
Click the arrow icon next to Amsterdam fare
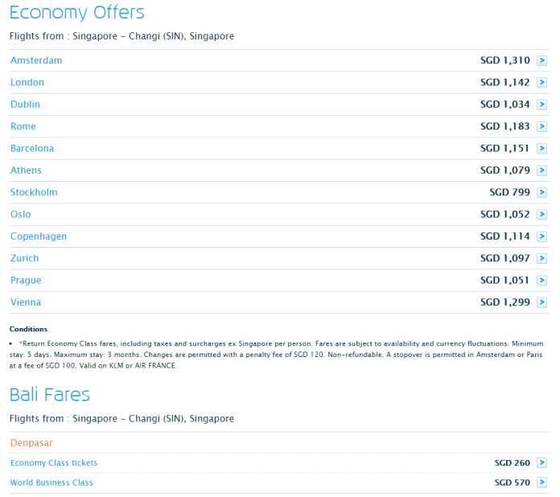point(541,60)
